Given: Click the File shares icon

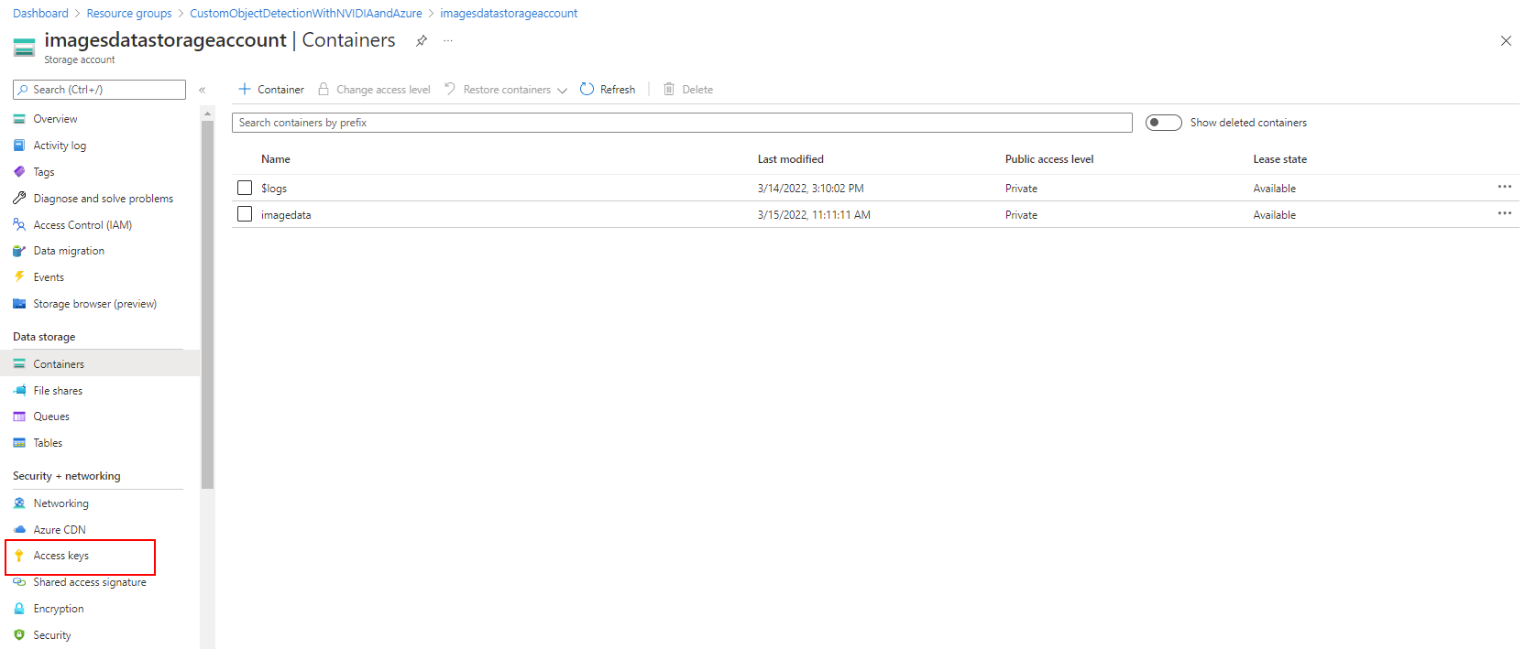Looking at the screenshot, I should [x=19, y=390].
